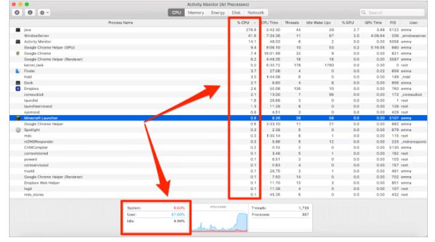Select the coreservicesd process row

pyautogui.click(x=218, y=165)
